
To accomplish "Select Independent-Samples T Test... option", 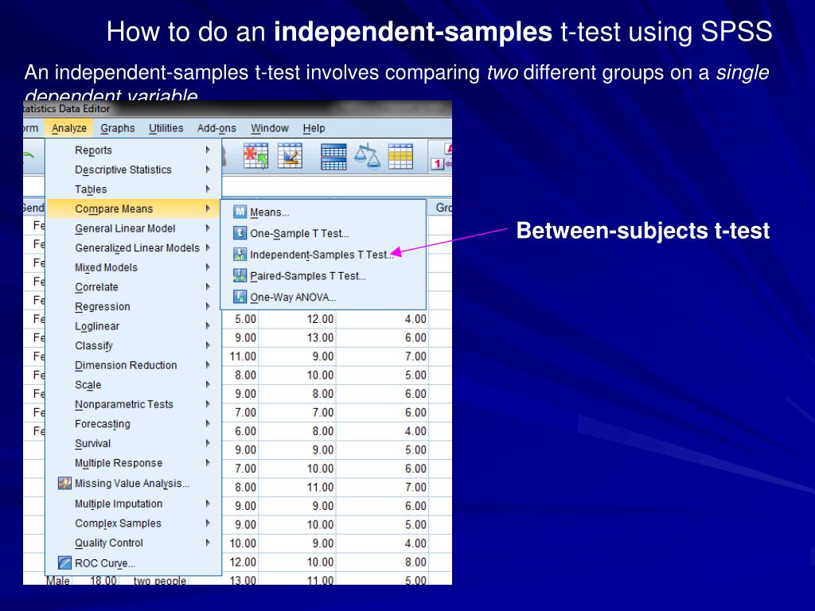I will 323,255.
